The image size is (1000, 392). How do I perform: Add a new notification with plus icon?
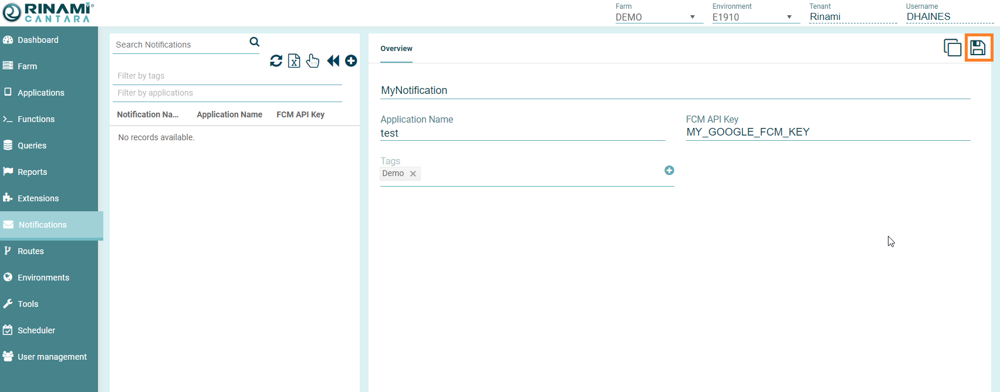tap(351, 60)
